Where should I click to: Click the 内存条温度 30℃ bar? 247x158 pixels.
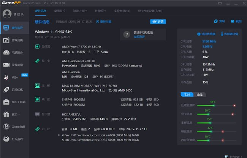[x=217, y=140]
